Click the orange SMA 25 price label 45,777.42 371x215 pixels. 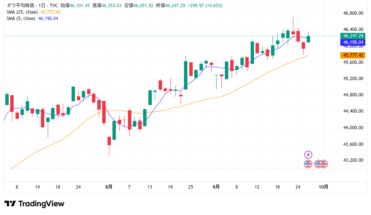click(353, 55)
